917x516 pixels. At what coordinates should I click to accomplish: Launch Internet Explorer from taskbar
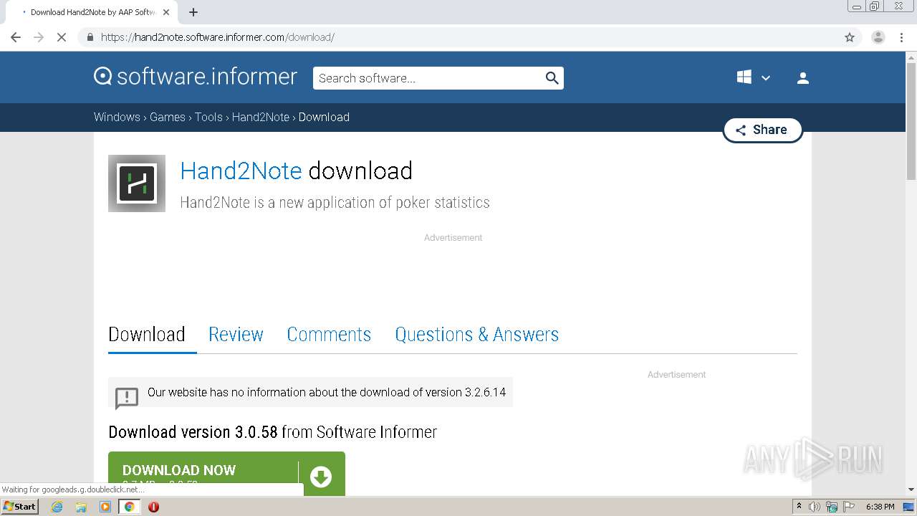57,507
